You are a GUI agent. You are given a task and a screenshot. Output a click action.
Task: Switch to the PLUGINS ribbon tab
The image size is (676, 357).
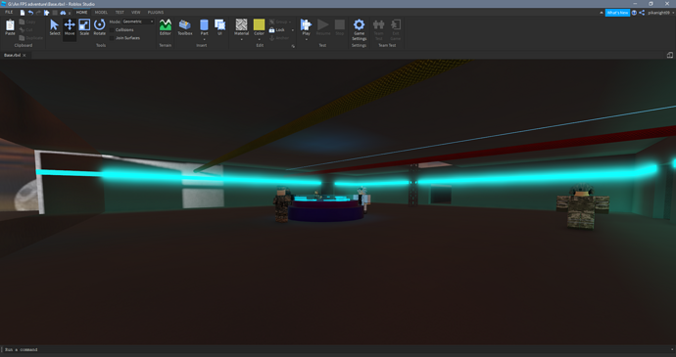point(156,13)
